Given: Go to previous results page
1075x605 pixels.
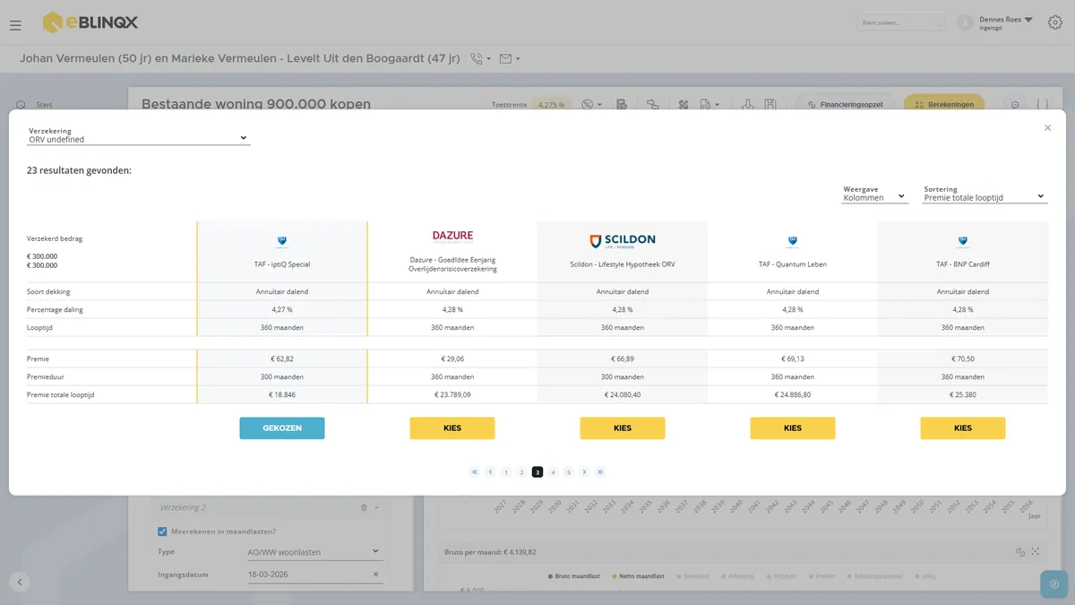Looking at the screenshot, I should pyautogui.click(x=491, y=472).
